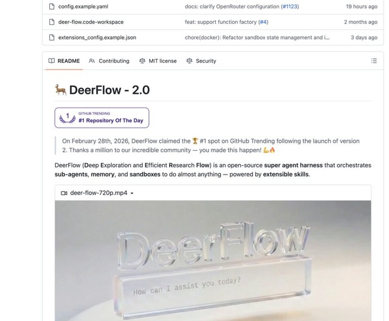Open issue #4 link
This screenshot has height=321, width=389.
pyautogui.click(x=263, y=22)
